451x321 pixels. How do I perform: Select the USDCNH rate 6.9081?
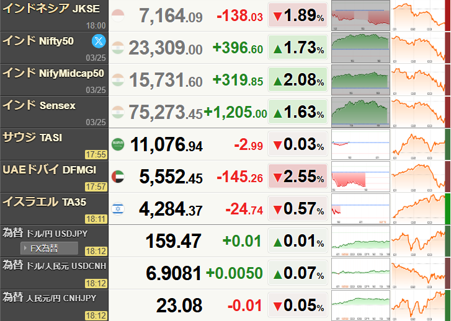click(174, 273)
